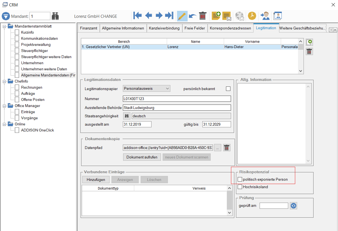This screenshot has height=231, width=338.
Task: Open Projektverwaltung tree item
Action: [x=36, y=45]
